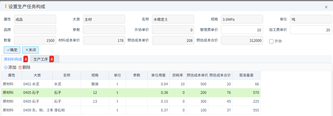Click the 损耗率 cell of 水泥 row
This screenshot has width=333, height=116.
(x=178, y=84)
